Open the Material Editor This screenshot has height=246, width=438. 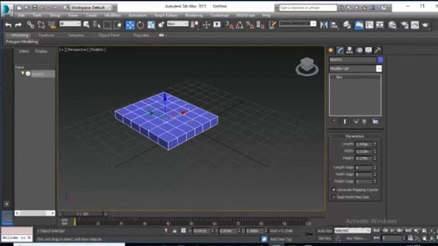click(392, 25)
